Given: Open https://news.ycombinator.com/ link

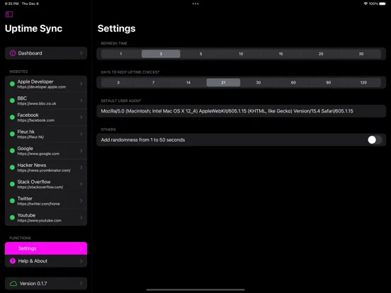Looking at the screenshot, I should [44, 171].
